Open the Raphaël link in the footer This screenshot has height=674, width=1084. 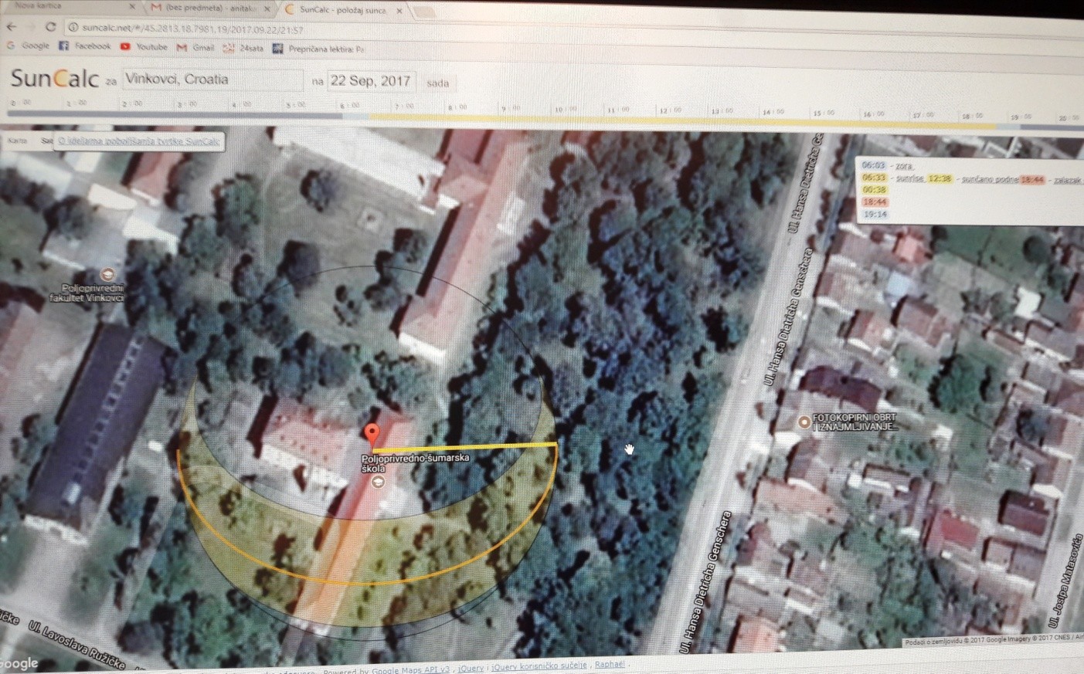[610, 664]
